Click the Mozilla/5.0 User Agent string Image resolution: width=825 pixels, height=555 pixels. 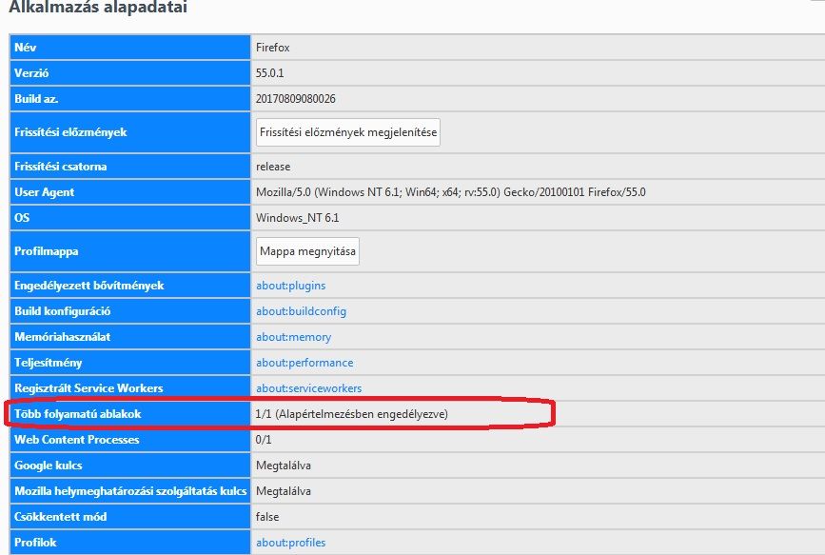[451, 192]
